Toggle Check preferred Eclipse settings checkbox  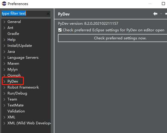coord(60,30)
